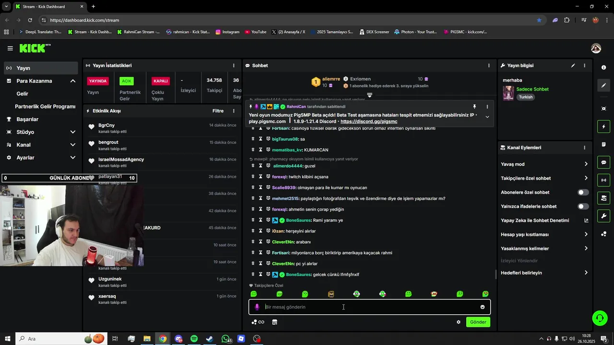Click the info icon in right sidebar

(x=604, y=68)
